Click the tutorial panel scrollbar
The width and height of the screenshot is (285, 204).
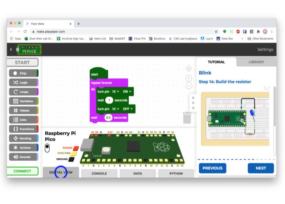click(274, 121)
